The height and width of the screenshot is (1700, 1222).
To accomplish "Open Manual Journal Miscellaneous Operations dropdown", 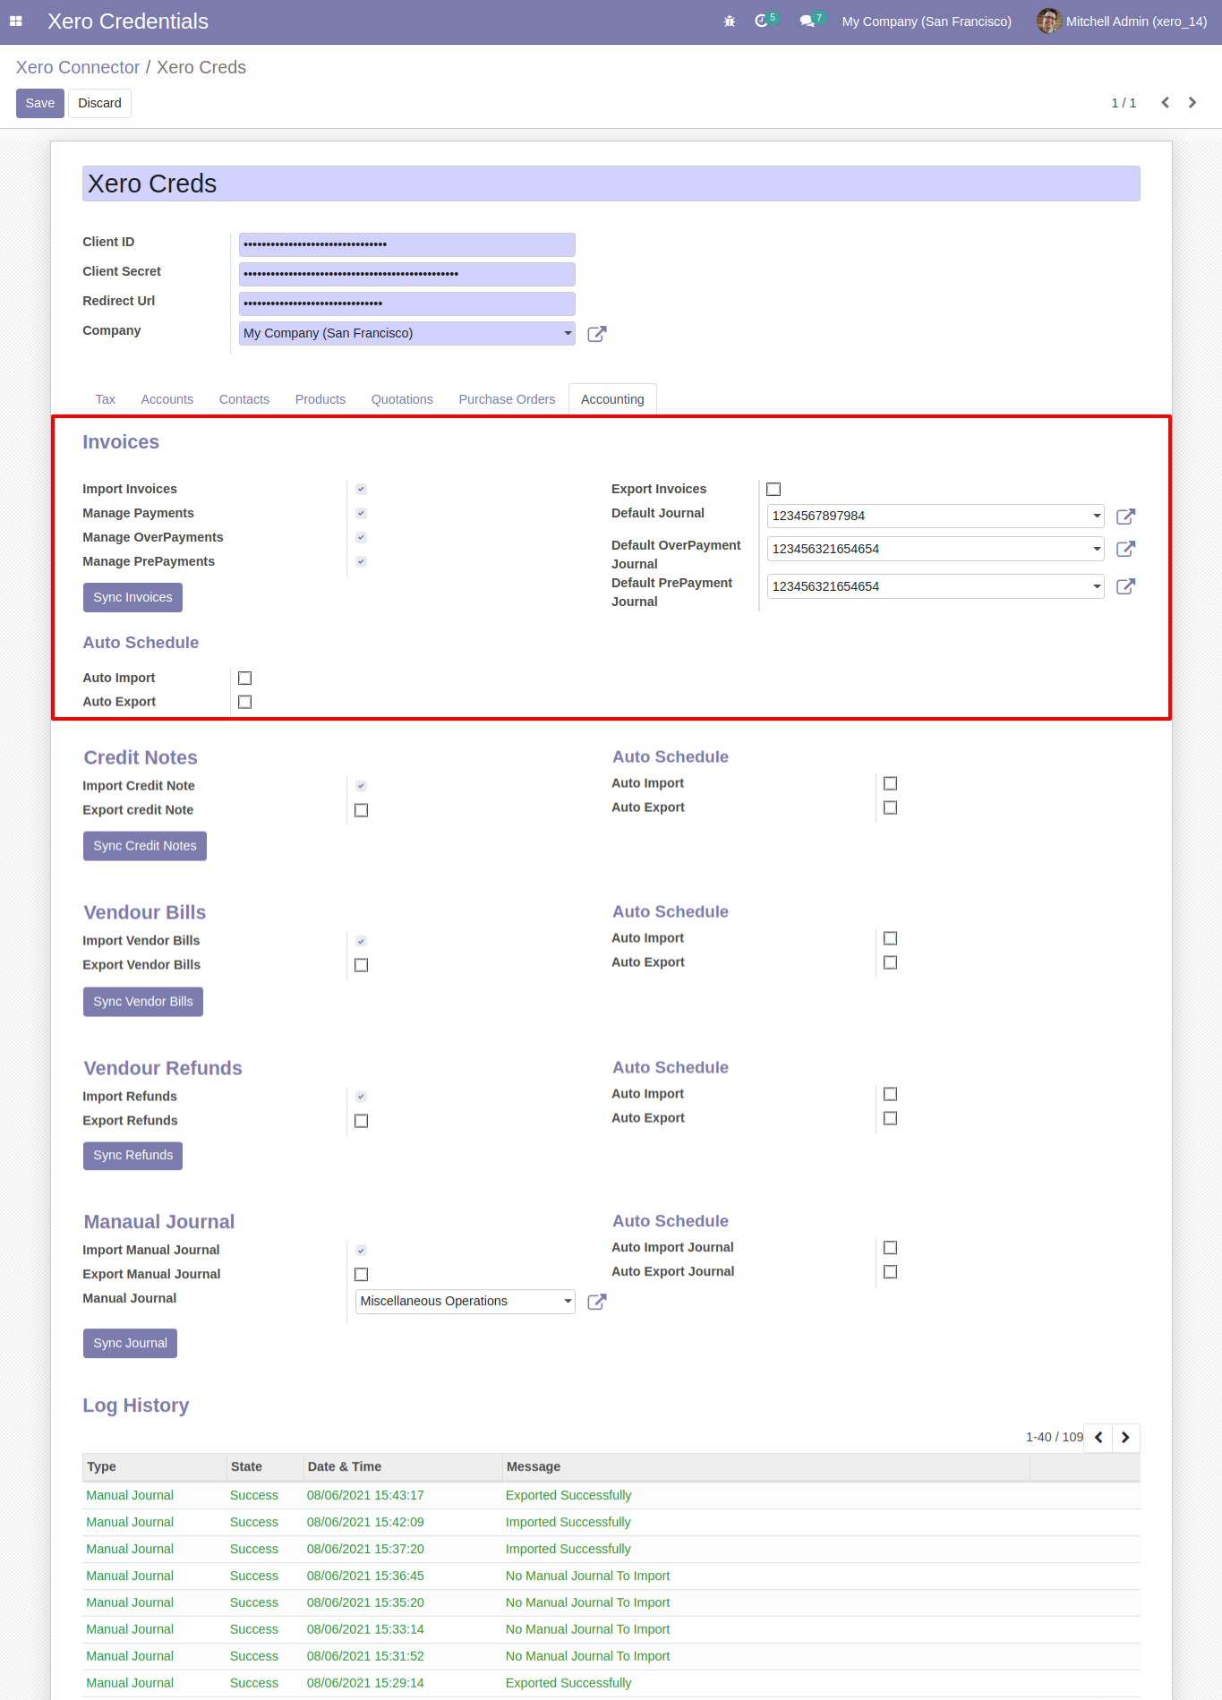I will (466, 1302).
